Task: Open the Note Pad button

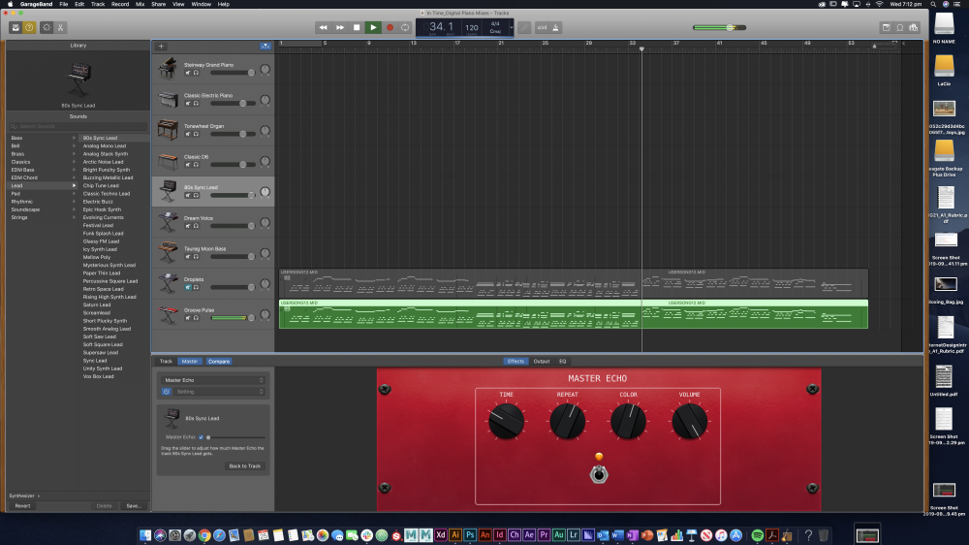Action: coord(887,27)
